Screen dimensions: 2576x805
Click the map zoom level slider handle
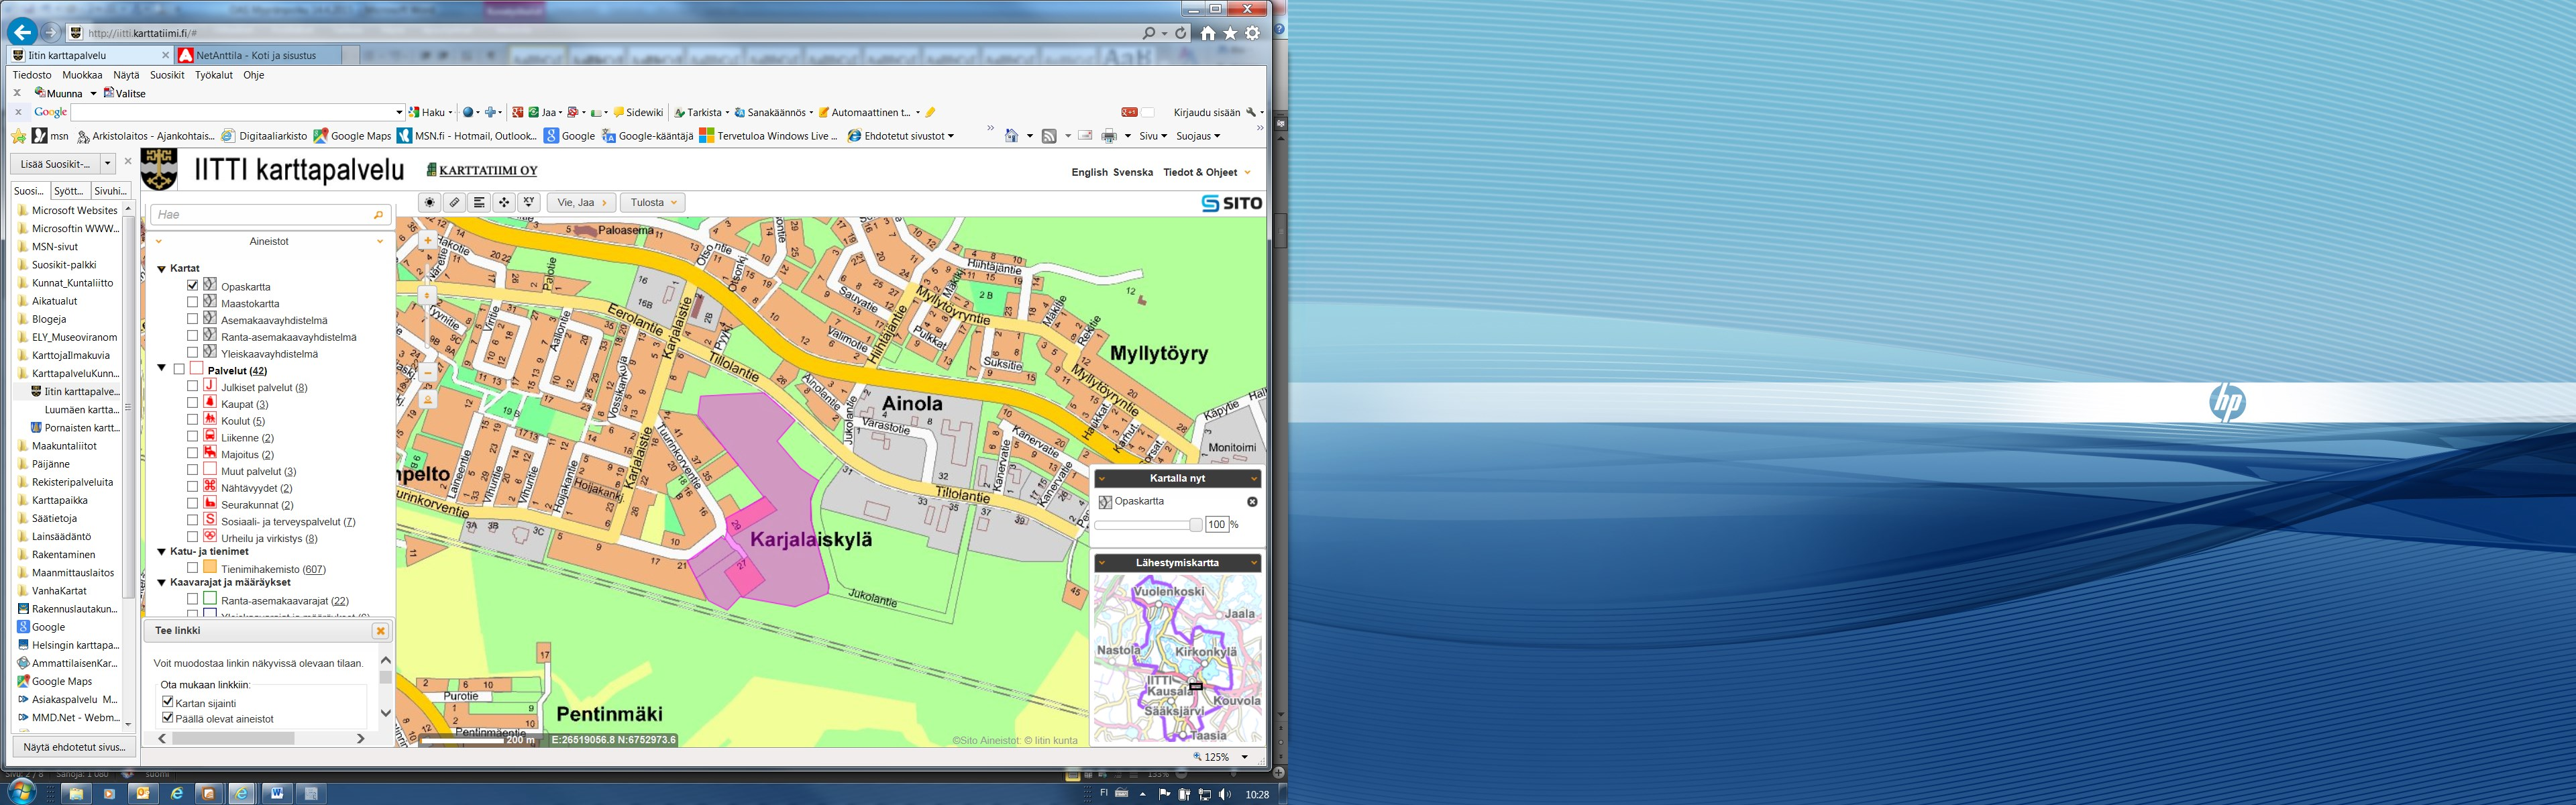428,296
